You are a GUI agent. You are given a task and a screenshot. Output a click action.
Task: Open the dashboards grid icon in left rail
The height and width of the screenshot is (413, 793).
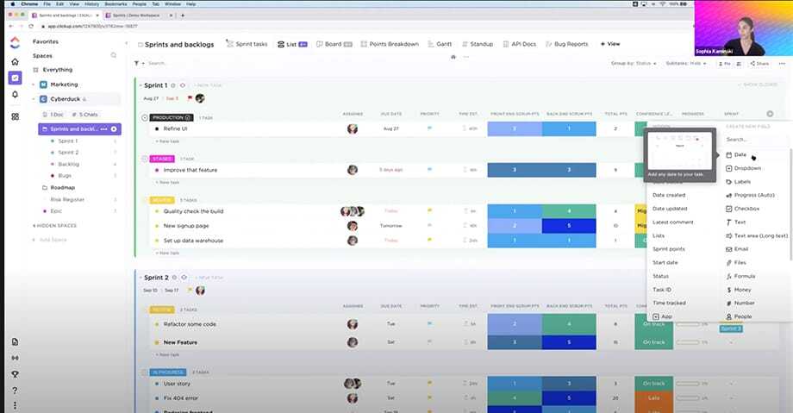[15, 116]
